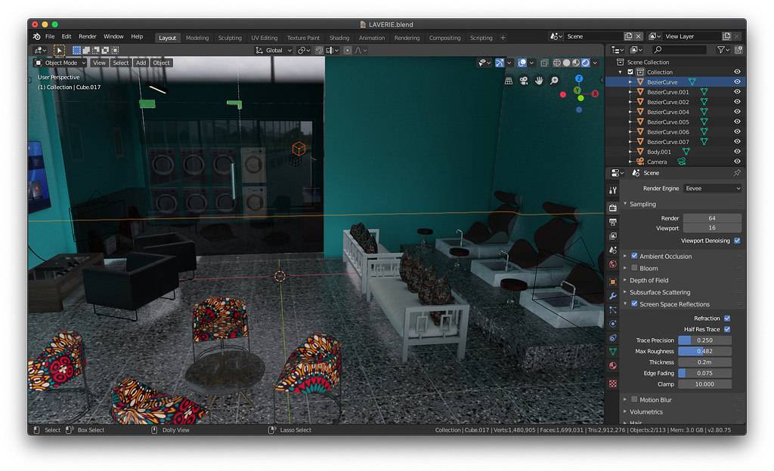Image resolution: width=774 pixels, height=471 pixels.
Task: Open Material properties tab
Action: click(x=612, y=365)
